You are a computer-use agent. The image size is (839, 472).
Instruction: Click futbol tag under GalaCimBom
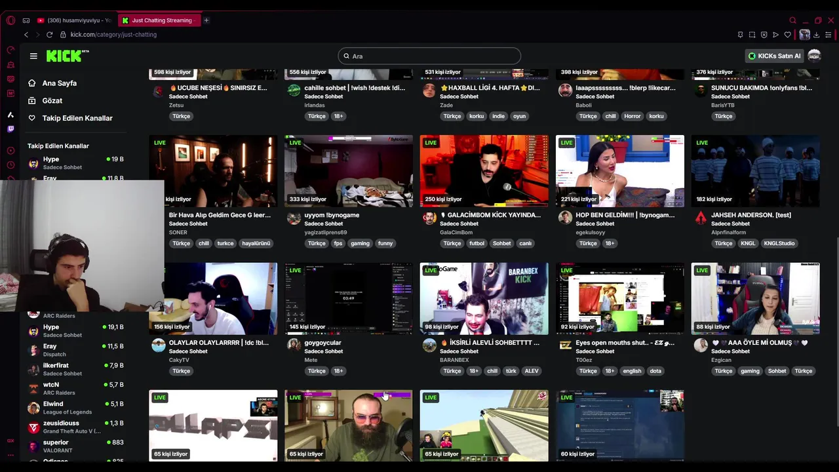[477, 243]
